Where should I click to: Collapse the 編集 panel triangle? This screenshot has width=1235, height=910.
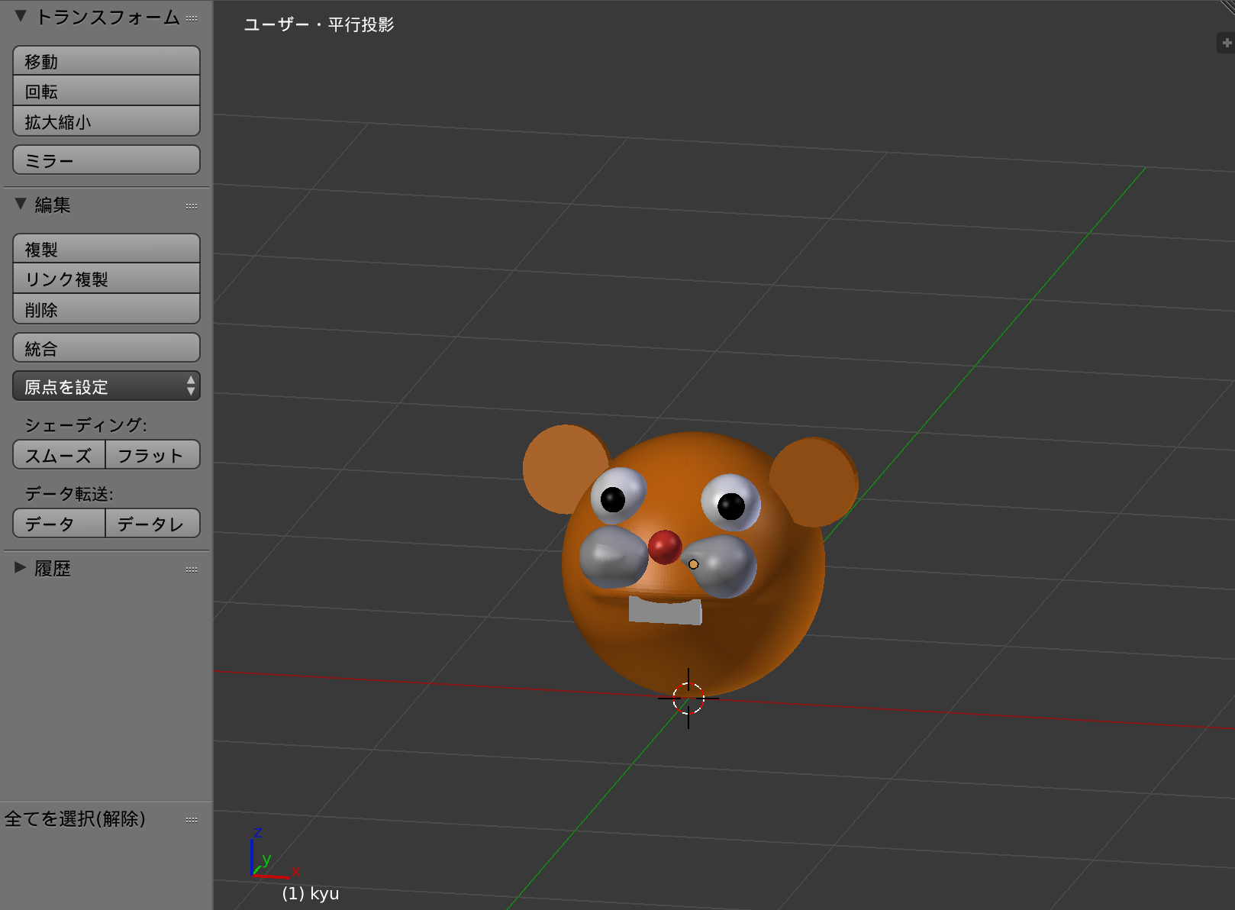21,204
